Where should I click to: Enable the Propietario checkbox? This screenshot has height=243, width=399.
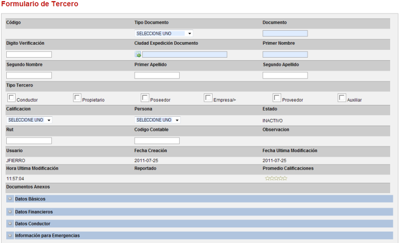click(77, 98)
